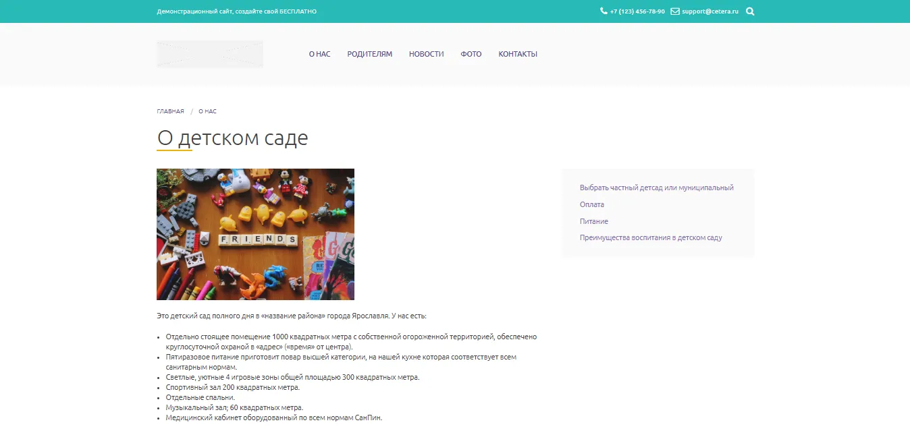910x433 pixels.
Task: Click the email envelope icon
Action: pyautogui.click(x=674, y=11)
